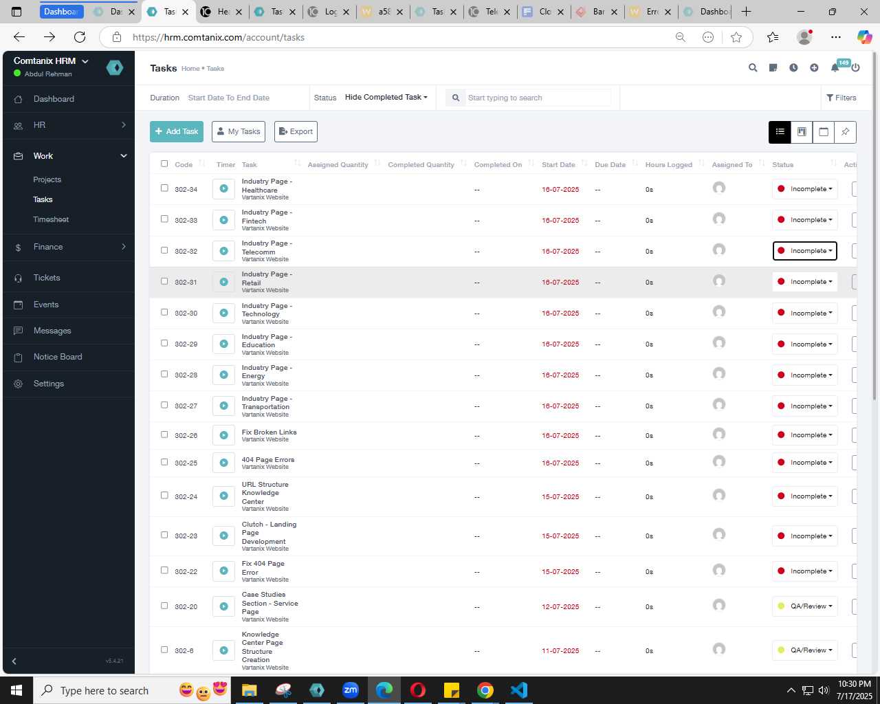Screen dimensions: 880x704
Task: Open QA/Review status dropdown for task 302-6
Action: pyautogui.click(x=804, y=650)
